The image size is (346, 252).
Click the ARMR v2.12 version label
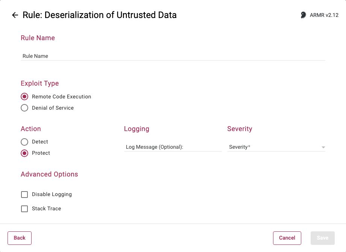[324, 15]
